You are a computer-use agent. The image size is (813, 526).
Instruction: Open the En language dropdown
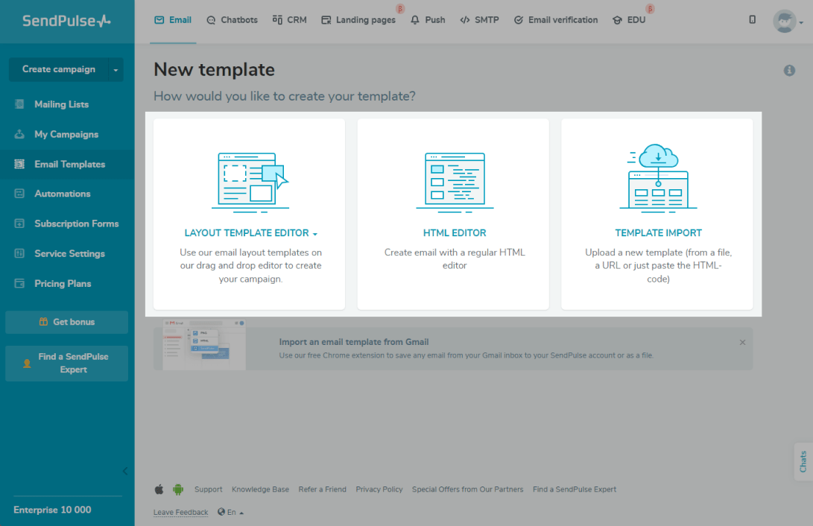coord(231,512)
